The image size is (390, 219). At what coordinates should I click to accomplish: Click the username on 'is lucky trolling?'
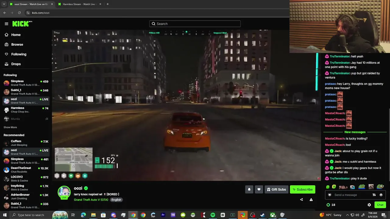click(335, 138)
